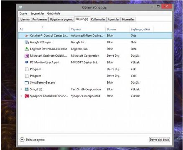The image size is (183, 150).
Task: Click the Snagit icon
Action: [27, 89]
